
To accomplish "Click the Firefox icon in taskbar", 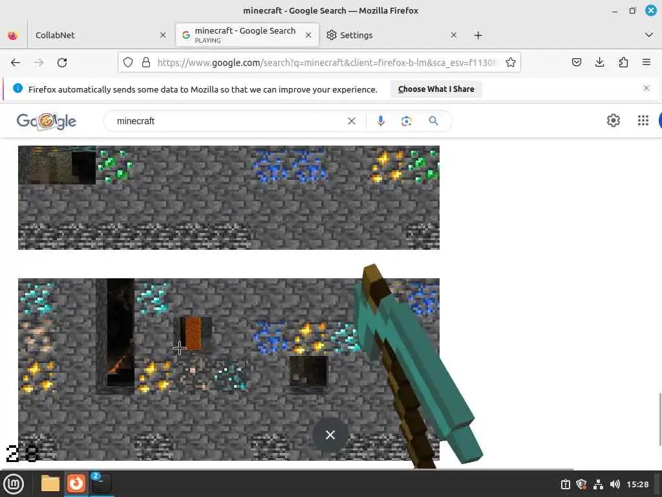I will point(76,483).
